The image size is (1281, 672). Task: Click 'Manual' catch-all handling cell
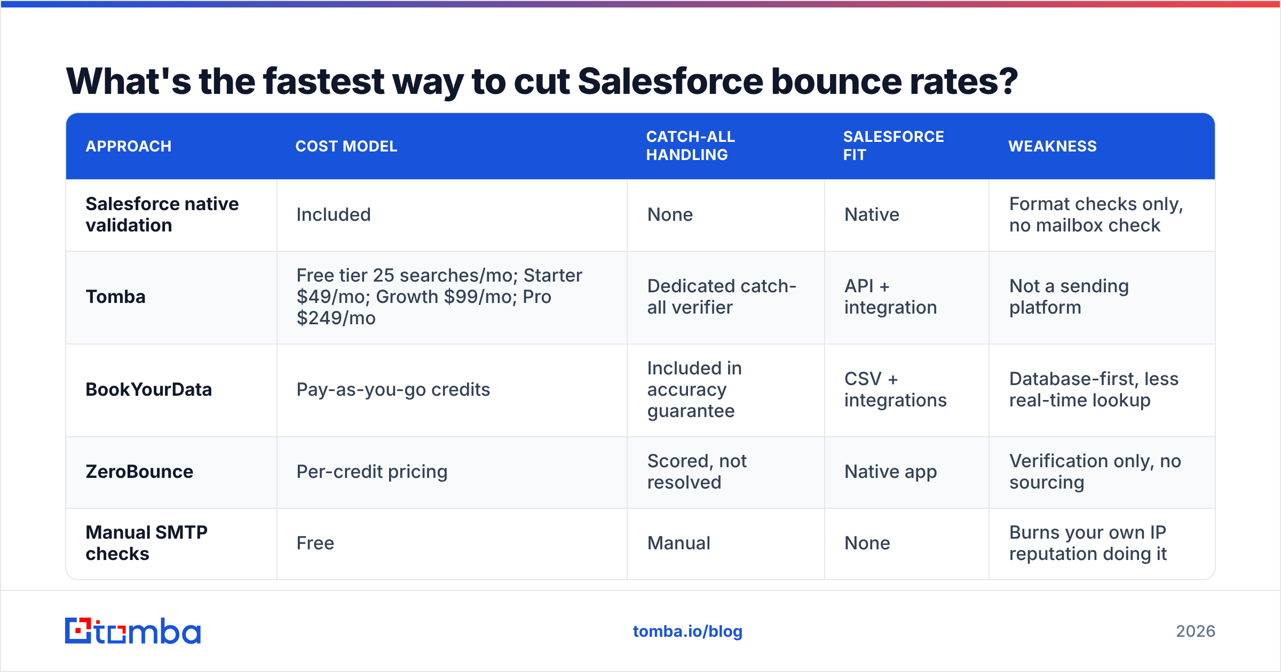(678, 543)
